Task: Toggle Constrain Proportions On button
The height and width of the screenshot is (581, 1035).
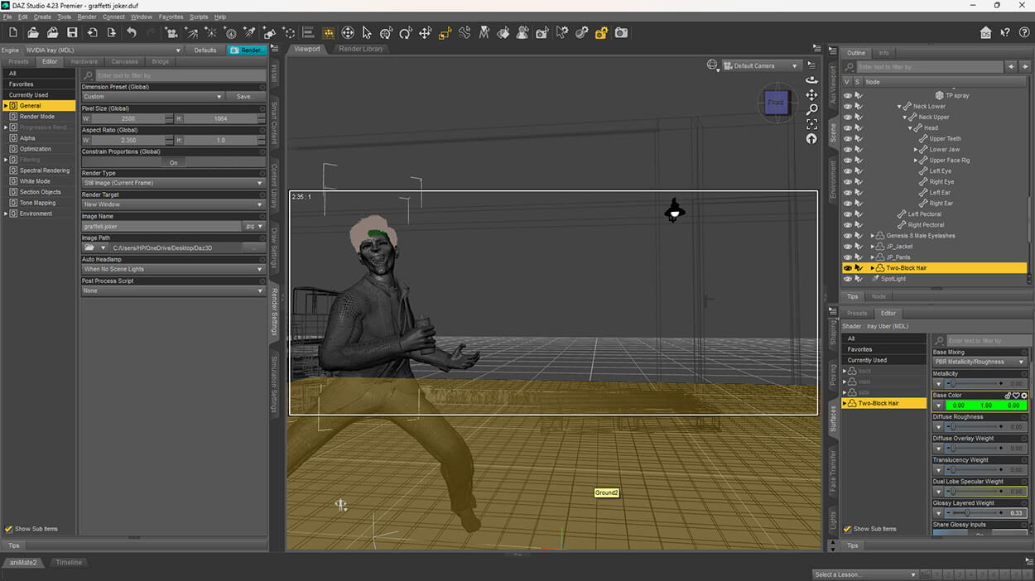Action: pos(174,162)
